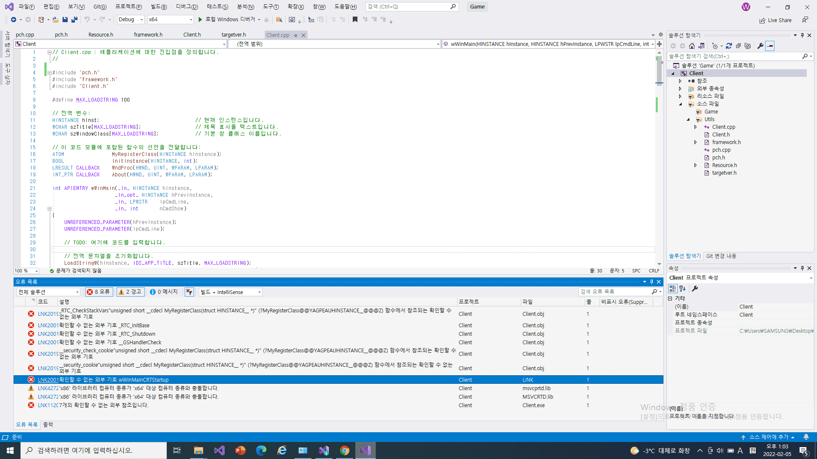This screenshot has width=817, height=459.
Task: Click the Collapse All icon in Solution Explorer
Action: click(738, 46)
